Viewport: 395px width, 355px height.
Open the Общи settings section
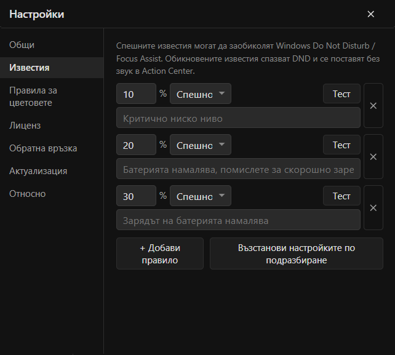pos(52,45)
